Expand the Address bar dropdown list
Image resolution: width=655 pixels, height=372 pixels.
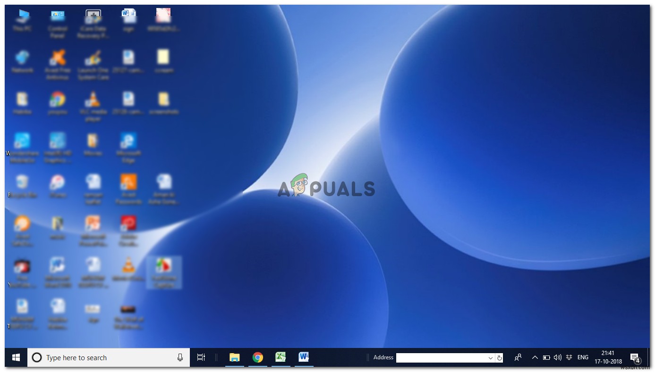coord(490,357)
